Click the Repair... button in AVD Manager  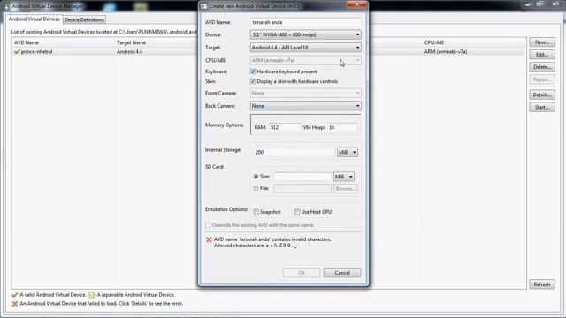point(542,79)
